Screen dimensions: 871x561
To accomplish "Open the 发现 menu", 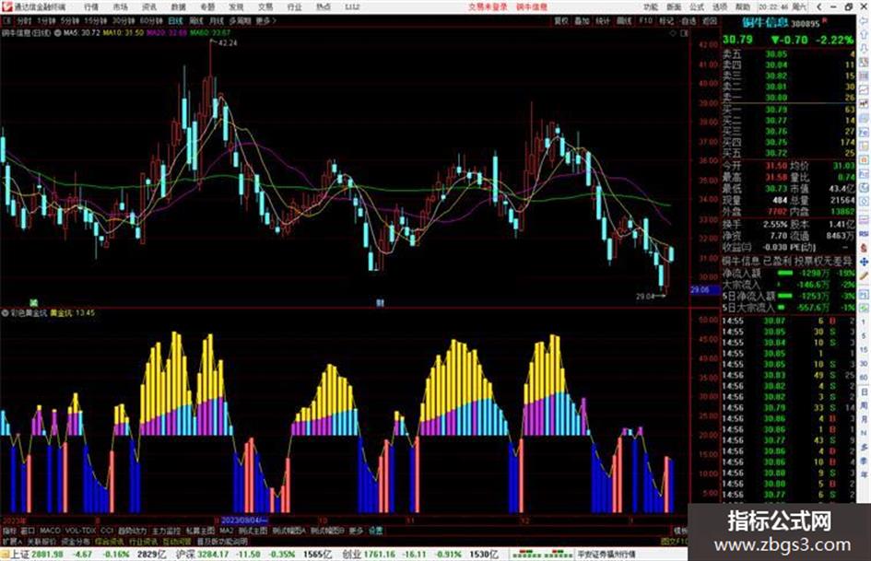I will click(236, 7).
